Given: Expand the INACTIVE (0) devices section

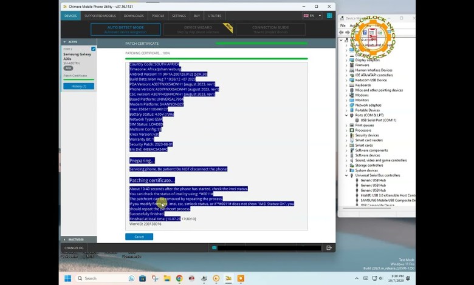Looking at the screenshot, I should tap(64, 240).
